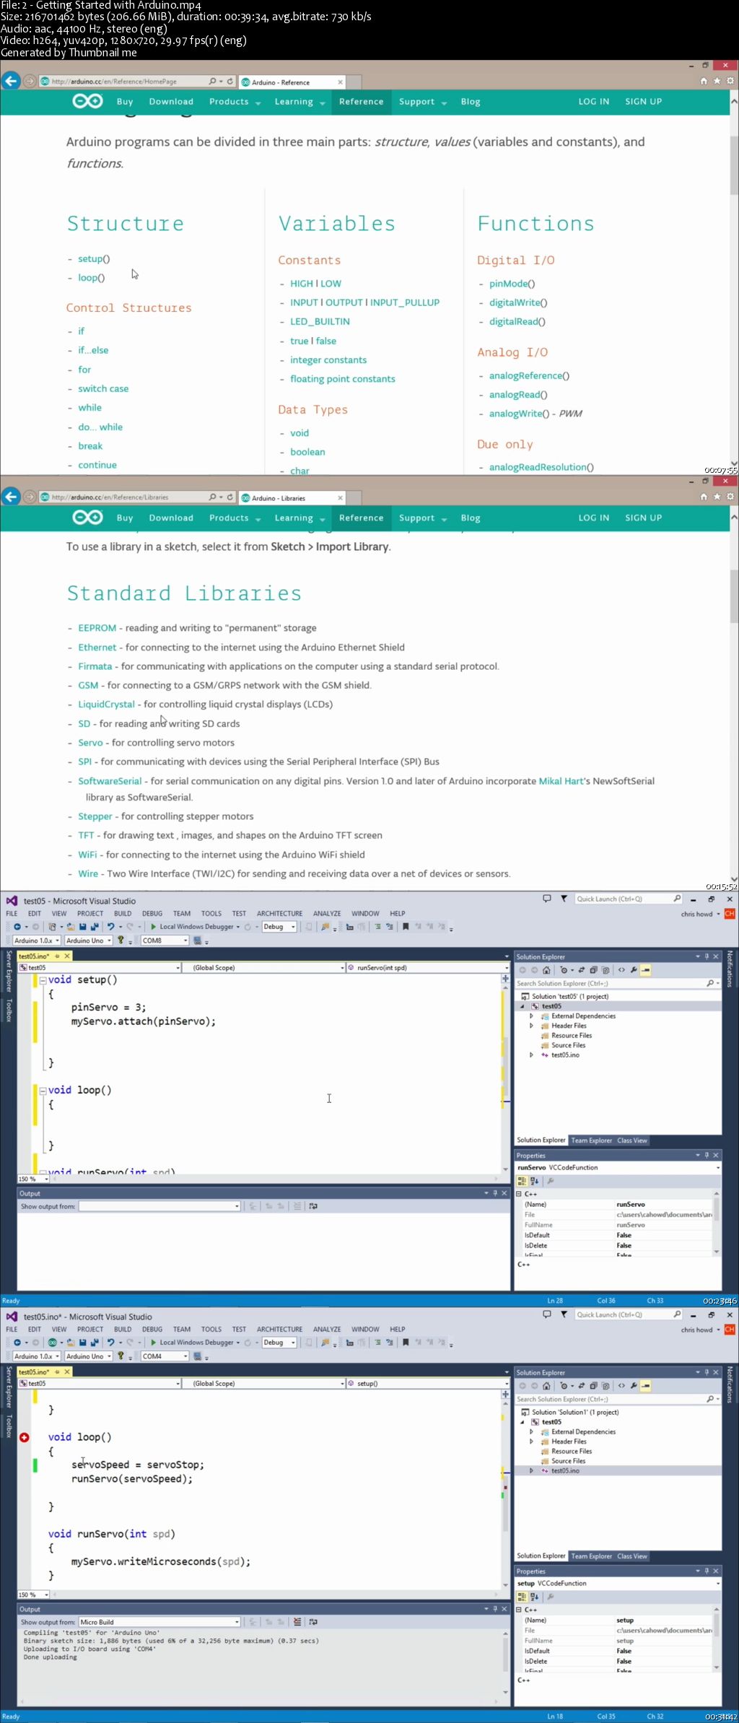Click SIGN UP on Arduino Reference page
The image size is (739, 1723).
[643, 102]
